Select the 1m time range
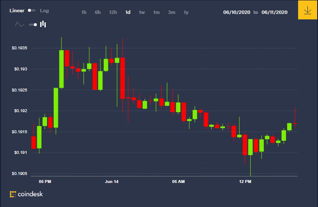 (156, 12)
